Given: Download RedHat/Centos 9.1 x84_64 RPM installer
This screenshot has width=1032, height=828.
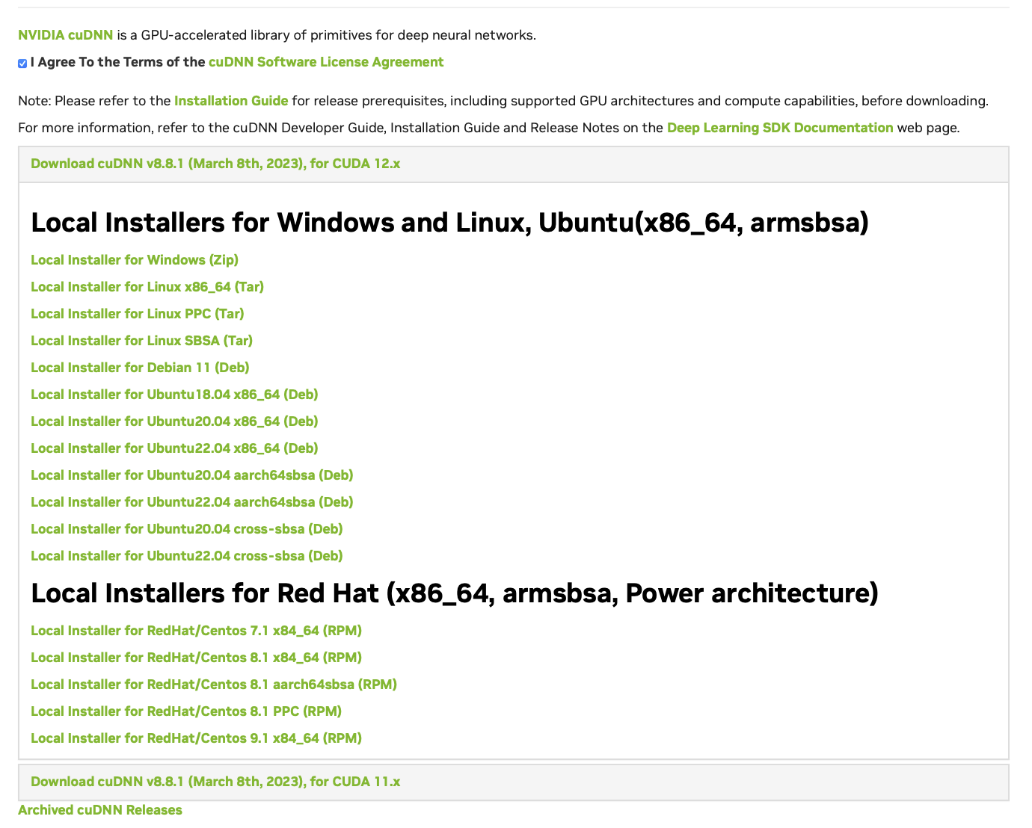Looking at the screenshot, I should pos(196,738).
